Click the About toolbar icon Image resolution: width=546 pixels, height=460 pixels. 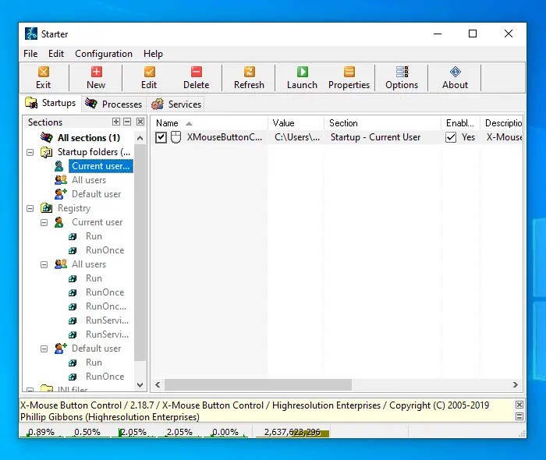click(455, 73)
